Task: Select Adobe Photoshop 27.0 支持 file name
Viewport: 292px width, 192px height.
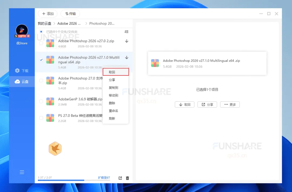Action: [x=80, y=80]
